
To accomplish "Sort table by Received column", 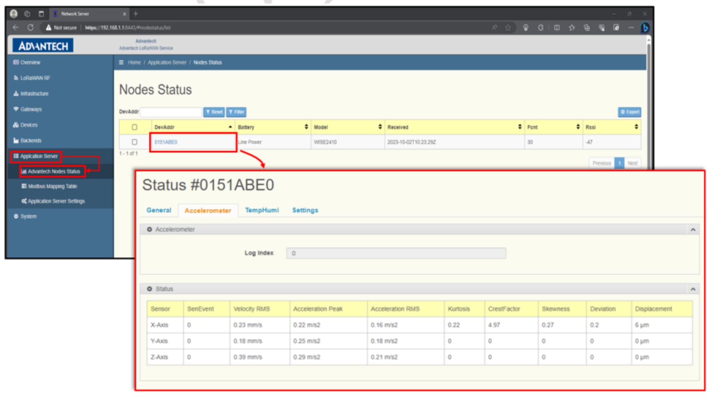I will pyautogui.click(x=455, y=127).
